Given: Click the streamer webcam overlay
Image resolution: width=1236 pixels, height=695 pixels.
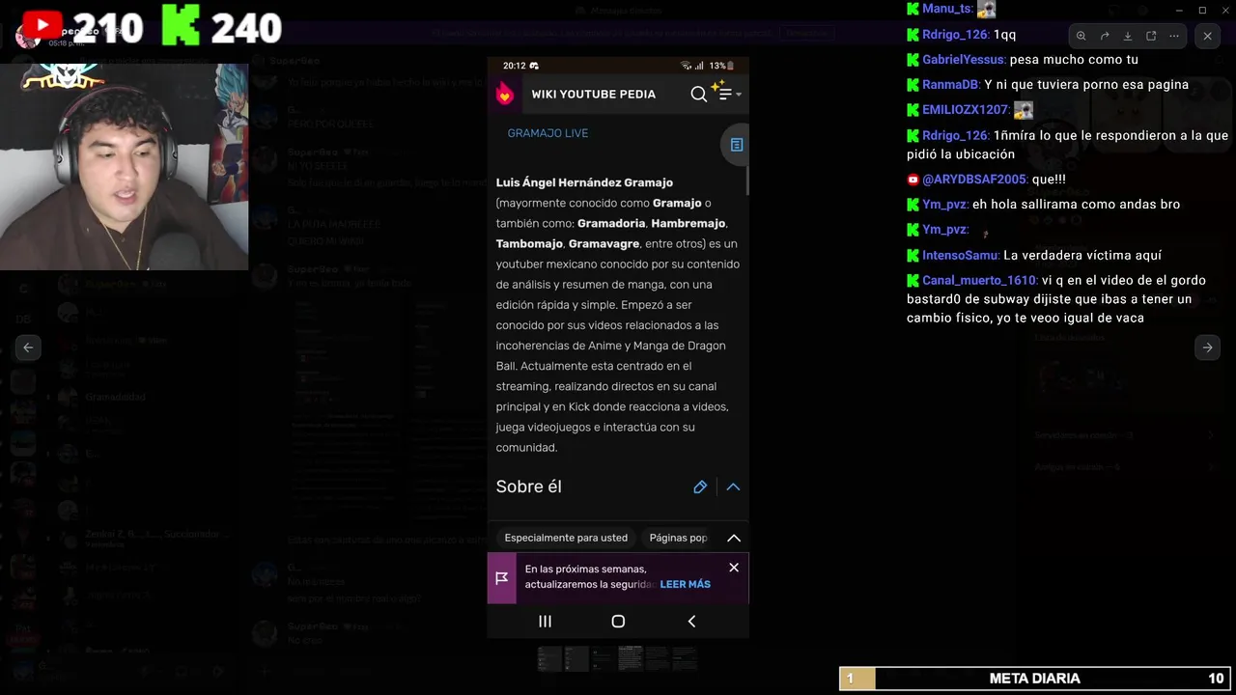Looking at the screenshot, I should click(124, 167).
